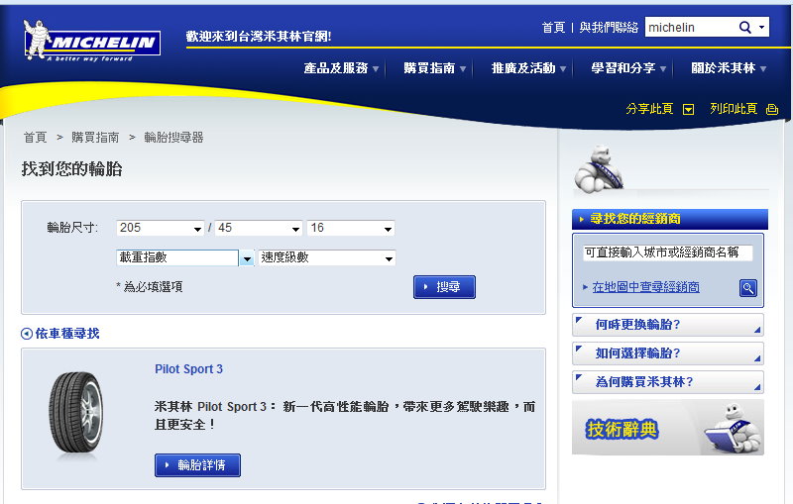
Task: Open the 與我們聯絡 link
Action: coord(609,28)
